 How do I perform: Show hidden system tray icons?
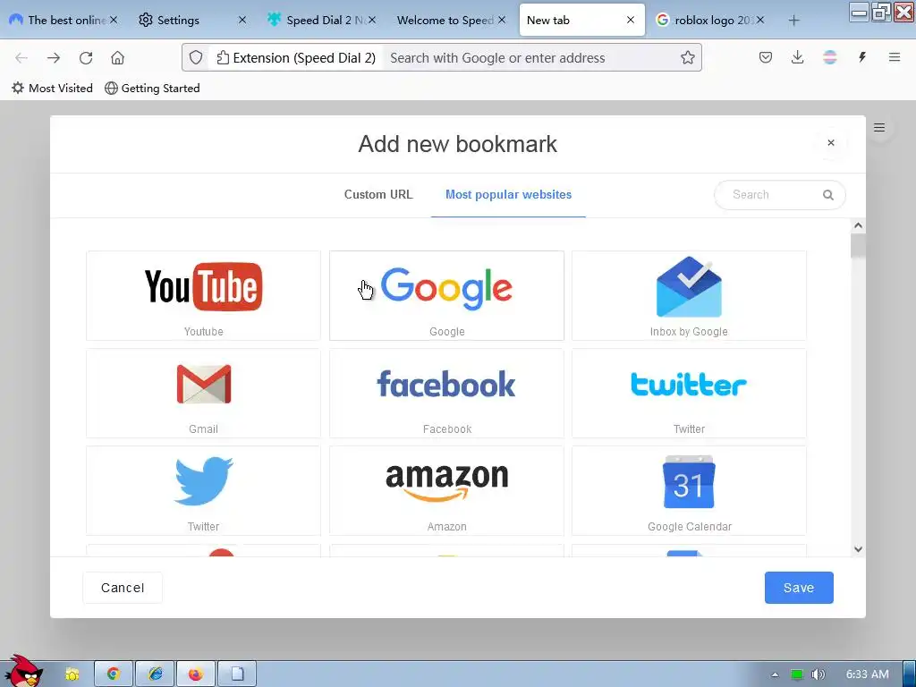tap(775, 674)
